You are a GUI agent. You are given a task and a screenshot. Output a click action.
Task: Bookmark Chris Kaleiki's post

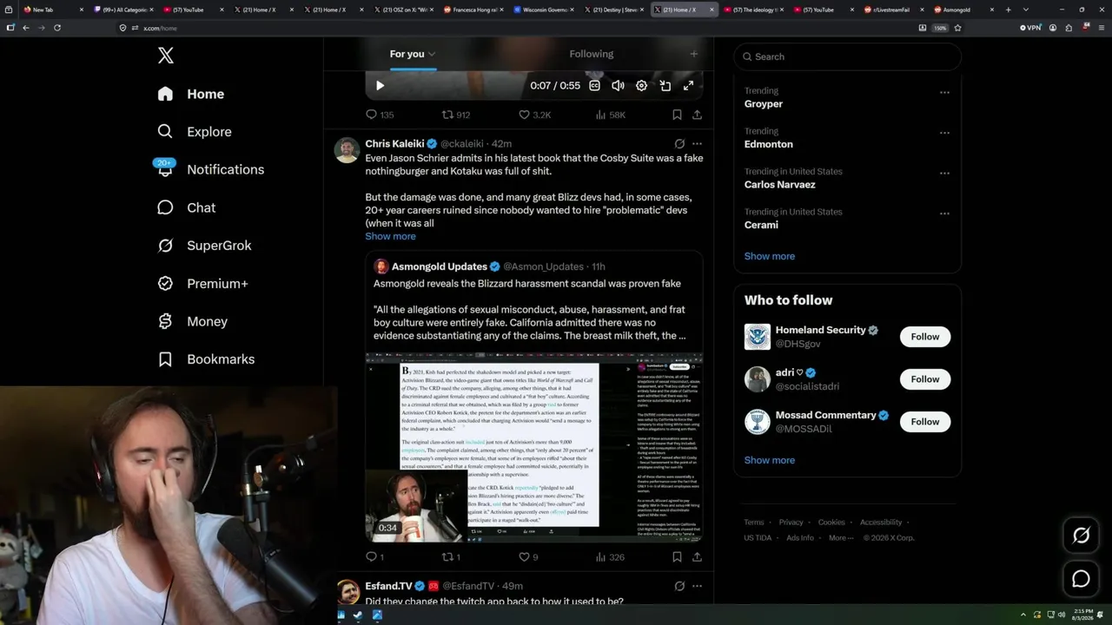[x=677, y=557]
